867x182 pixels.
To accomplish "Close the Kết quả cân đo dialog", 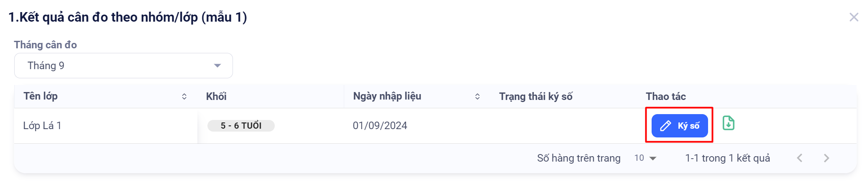I will 854,17.
